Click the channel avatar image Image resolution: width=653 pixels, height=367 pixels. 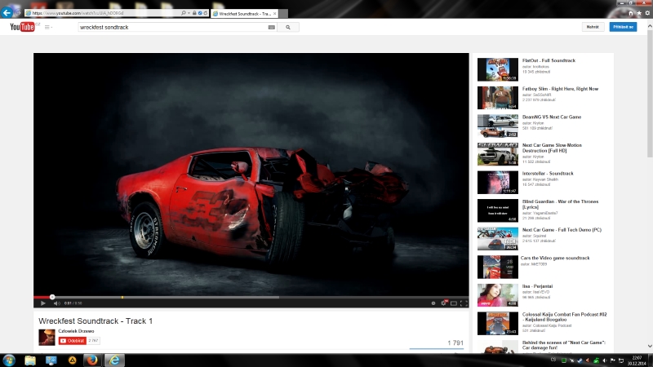click(47, 337)
